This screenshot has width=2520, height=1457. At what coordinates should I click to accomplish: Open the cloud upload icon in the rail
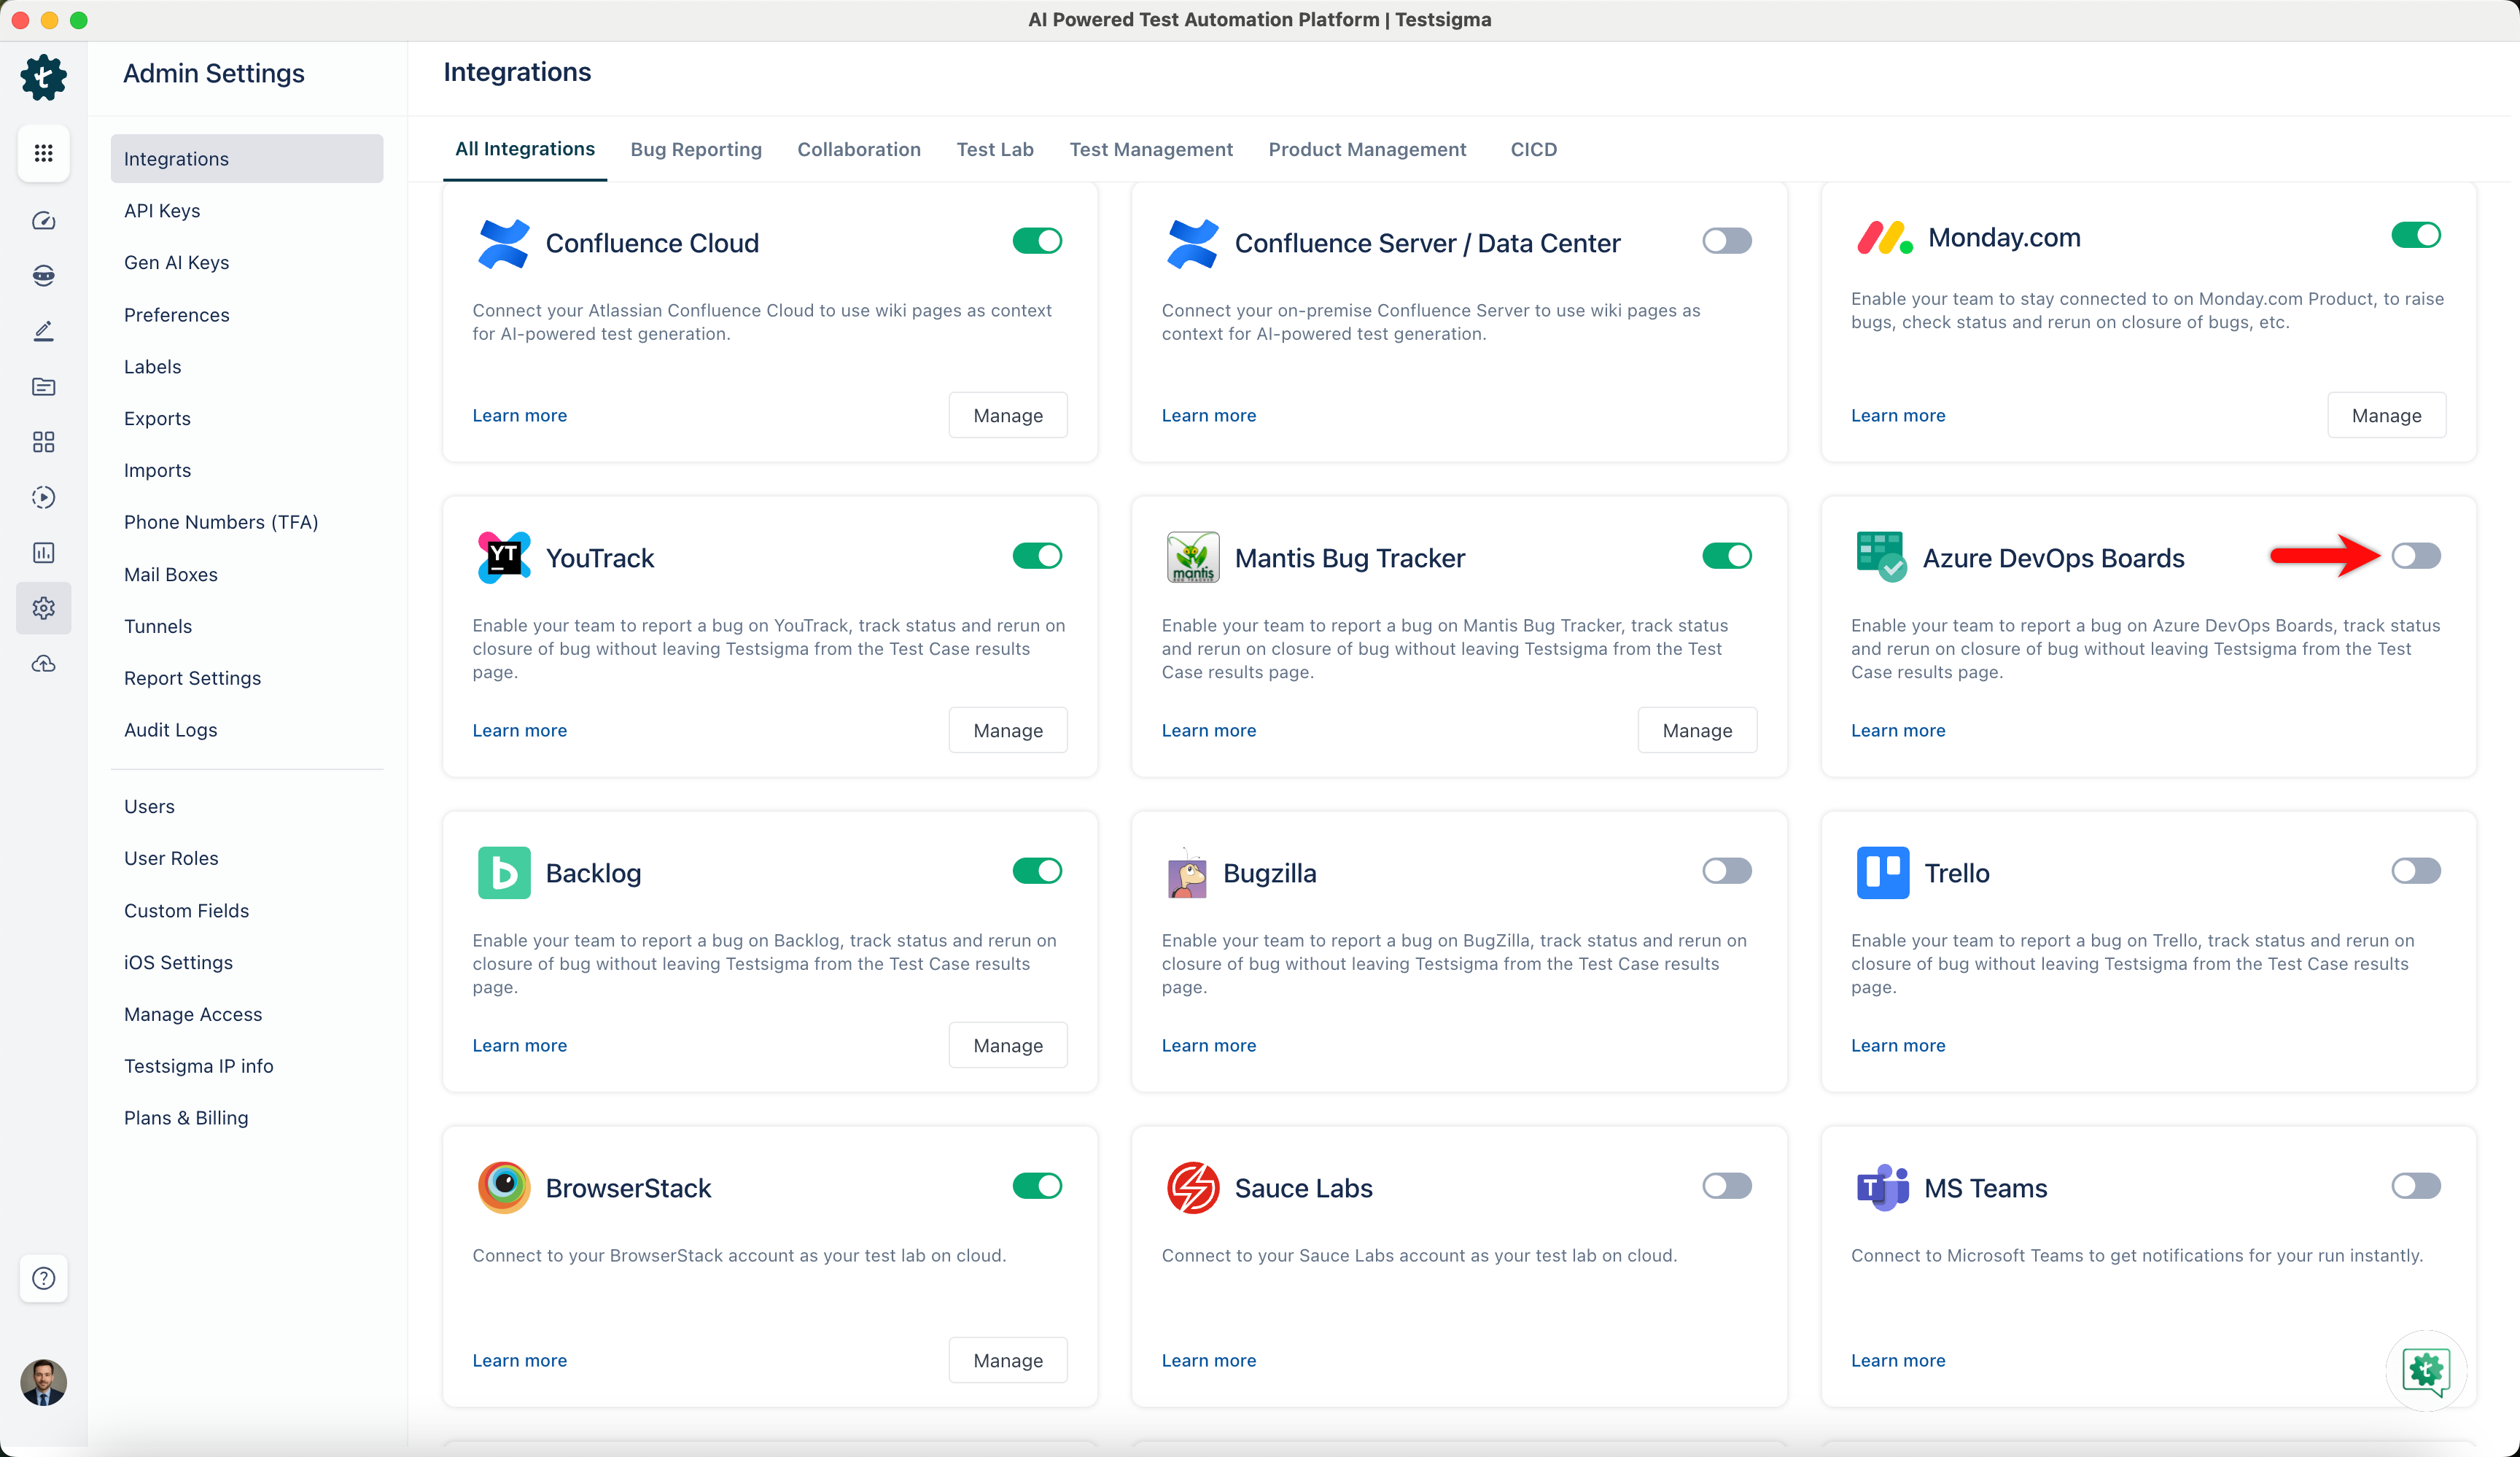[x=43, y=664]
